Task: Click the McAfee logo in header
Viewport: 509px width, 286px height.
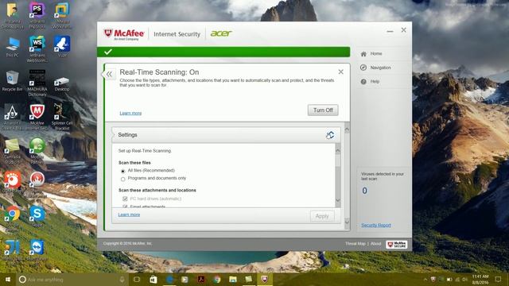Action: pos(124,34)
